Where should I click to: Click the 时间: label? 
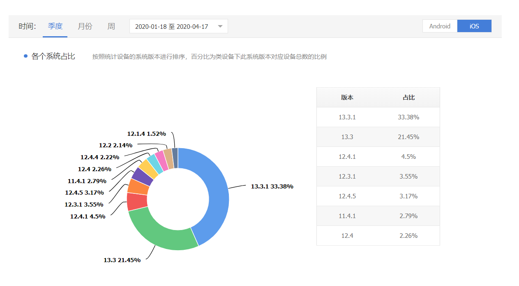[x=28, y=26]
